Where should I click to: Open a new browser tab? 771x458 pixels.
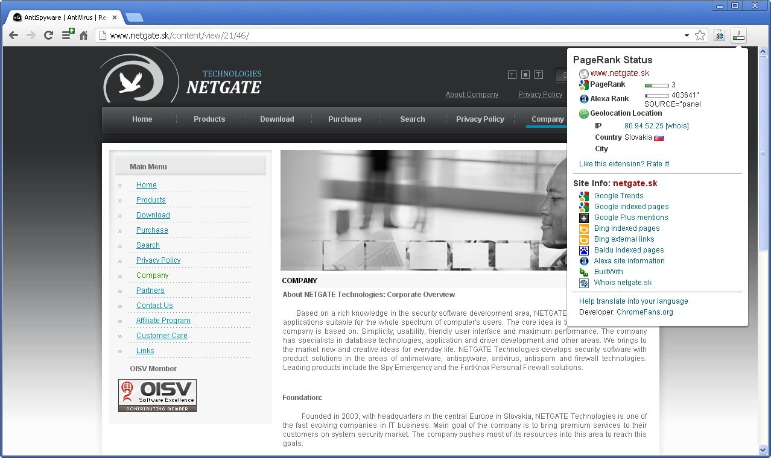tap(134, 17)
